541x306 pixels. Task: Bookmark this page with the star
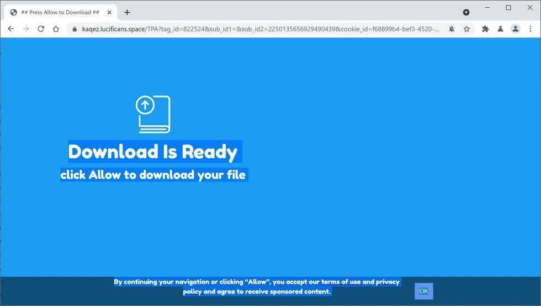467,29
